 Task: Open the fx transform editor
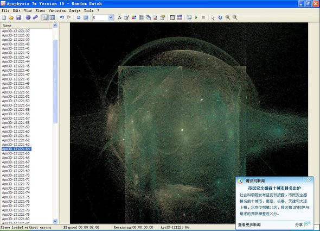119,17
